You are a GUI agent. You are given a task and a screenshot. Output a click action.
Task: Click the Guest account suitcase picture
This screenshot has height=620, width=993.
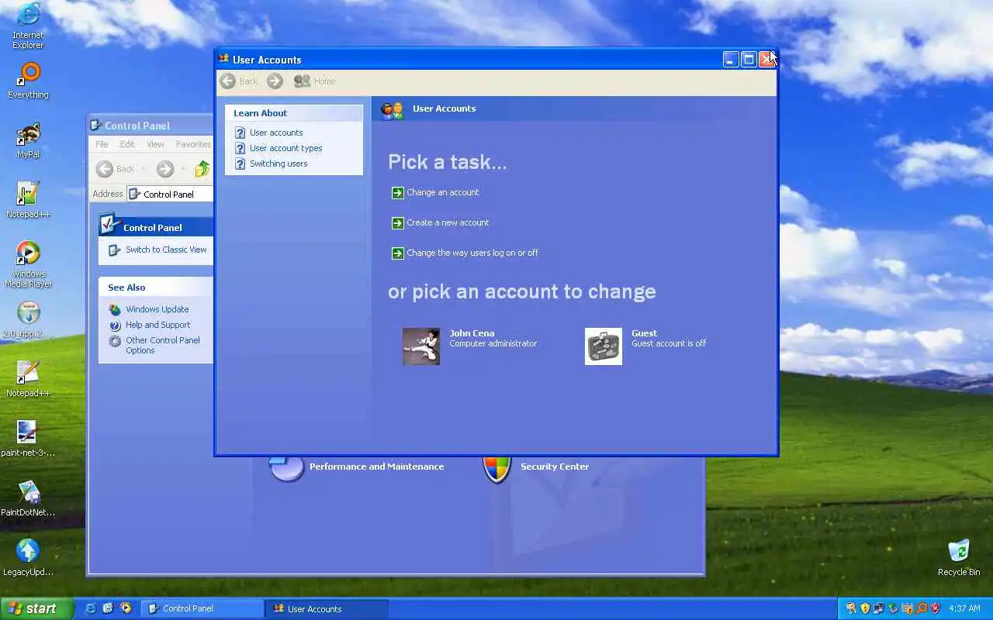pyautogui.click(x=604, y=346)
